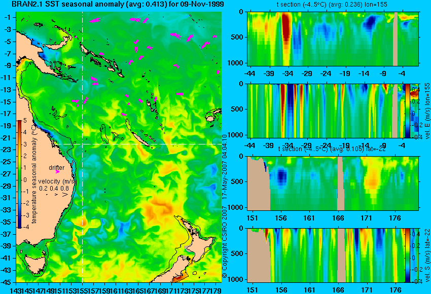
Task: Click the "-34" tick under the lon=155 temperature section
Action: tap(288, 73)
